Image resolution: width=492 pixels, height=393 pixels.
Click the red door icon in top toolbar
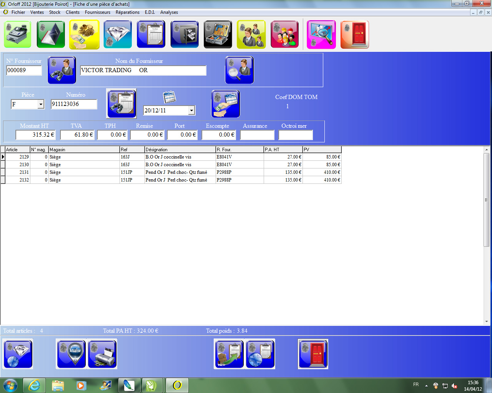[355, 35]
